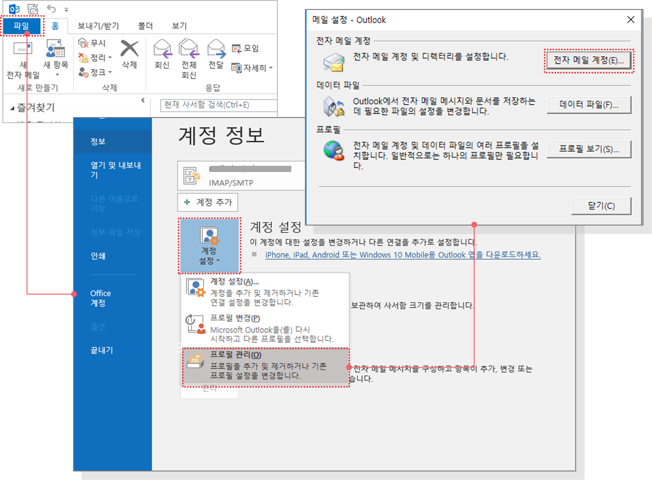Switch to the Send/Receive (보내기/받기) tab
The width and height of the screenshot is (652, 480).
98,26
